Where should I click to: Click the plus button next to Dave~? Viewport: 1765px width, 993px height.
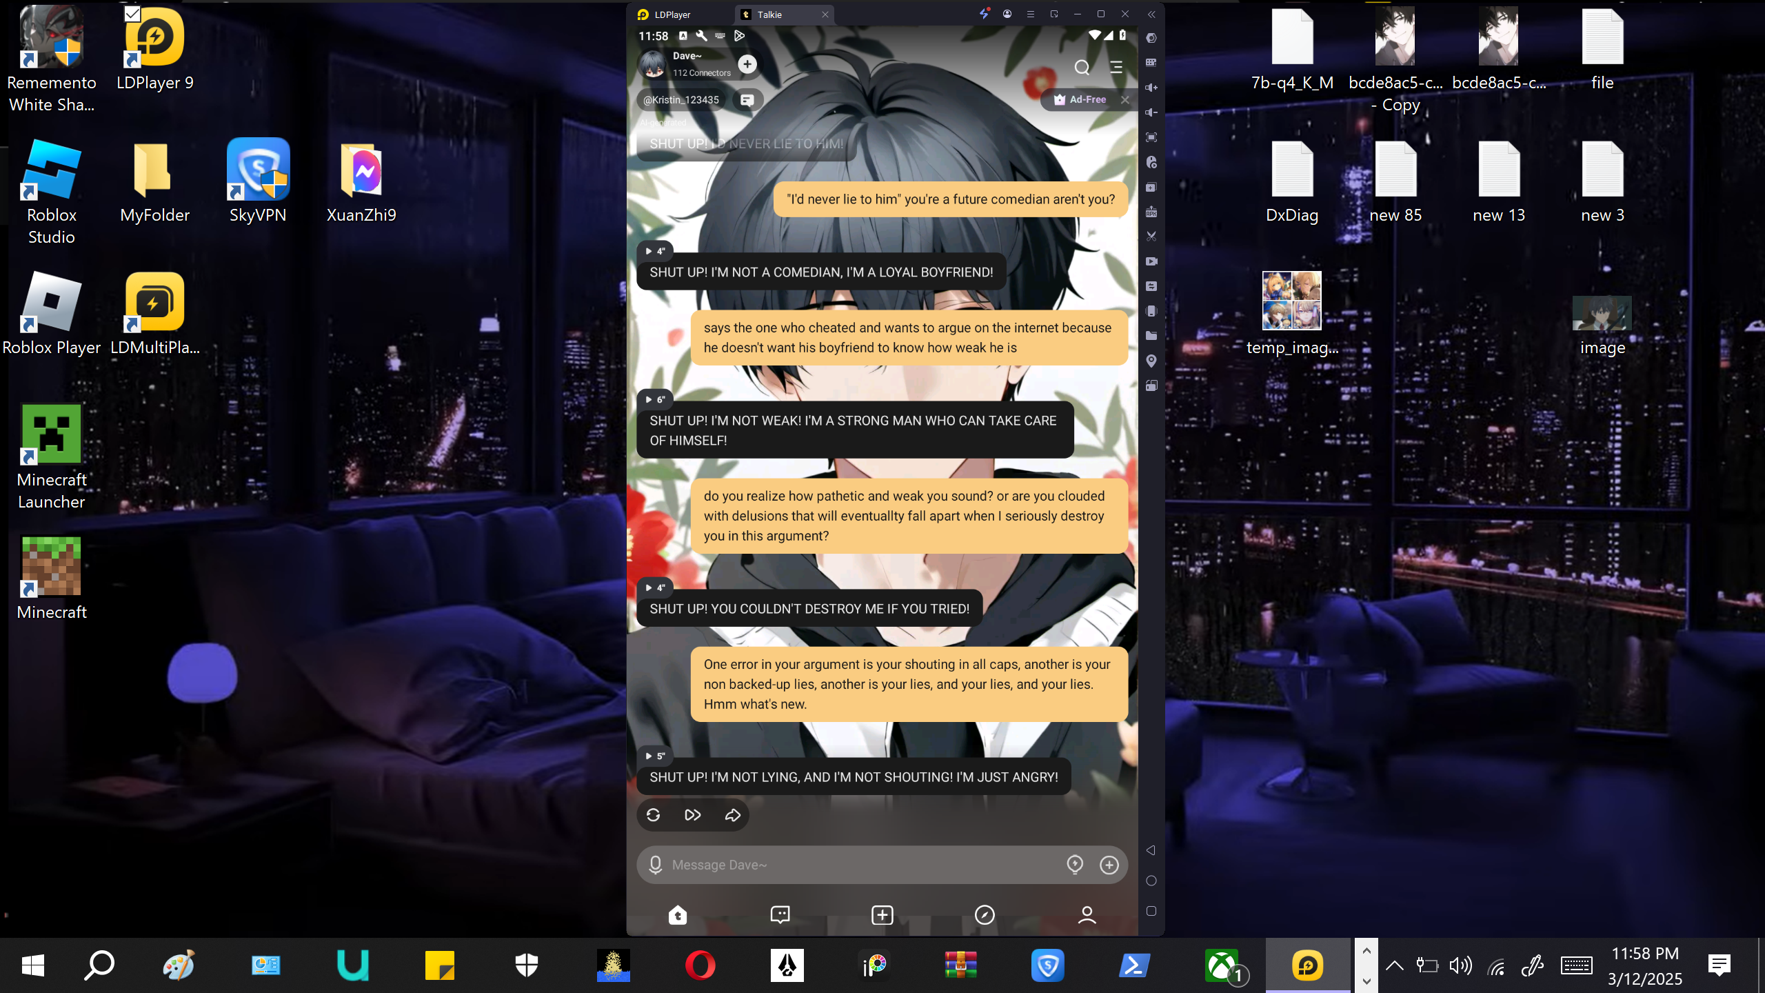[x=747, y=64]
